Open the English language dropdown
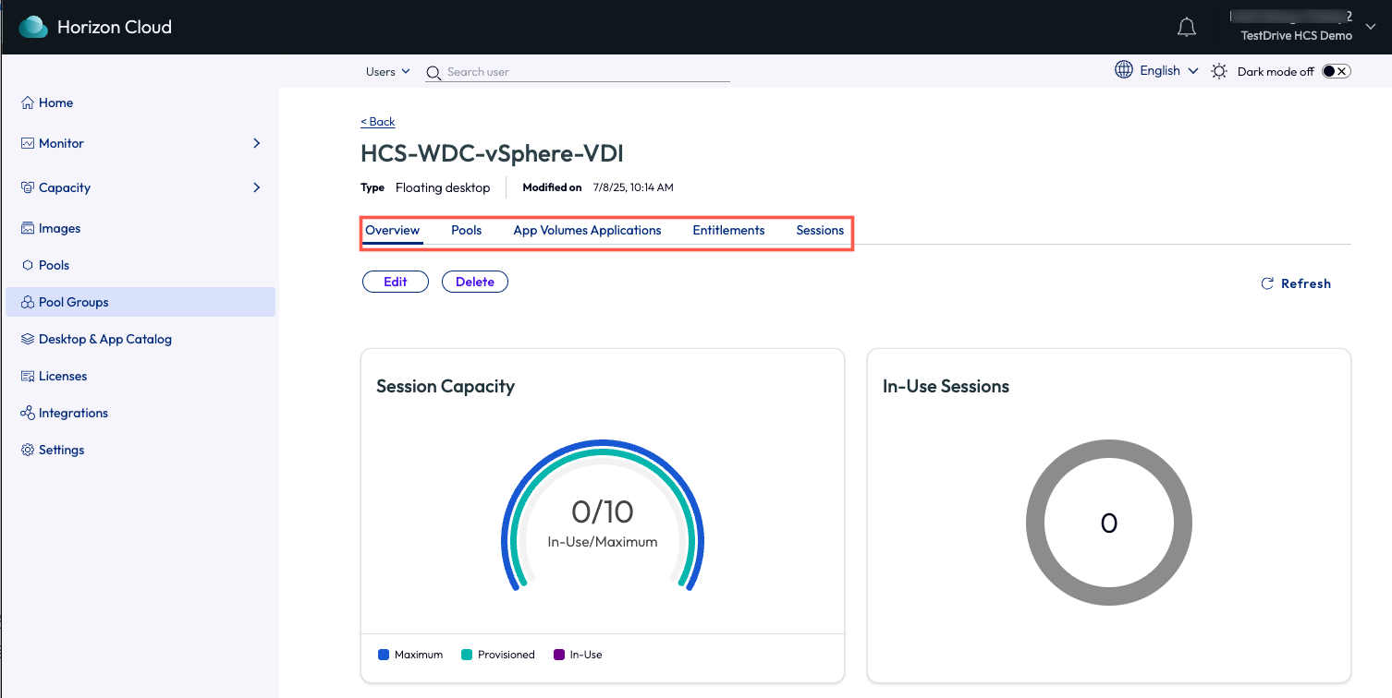Screen dimensions: 1392x698 point(1168,70)
